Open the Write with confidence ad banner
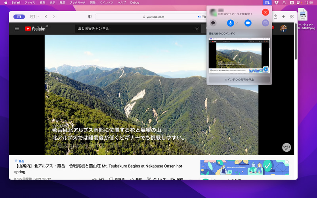This screenshot has height=198, width=317. click(x=244, y=168)
